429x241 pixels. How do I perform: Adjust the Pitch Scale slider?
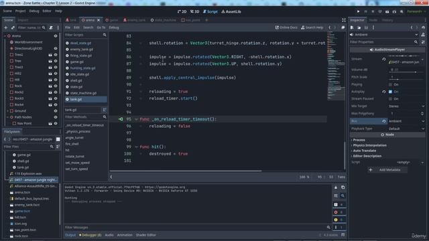pos(406,80)
